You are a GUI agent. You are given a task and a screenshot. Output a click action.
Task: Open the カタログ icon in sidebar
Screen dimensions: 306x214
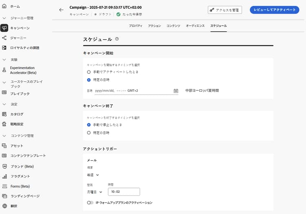point(4,114)
